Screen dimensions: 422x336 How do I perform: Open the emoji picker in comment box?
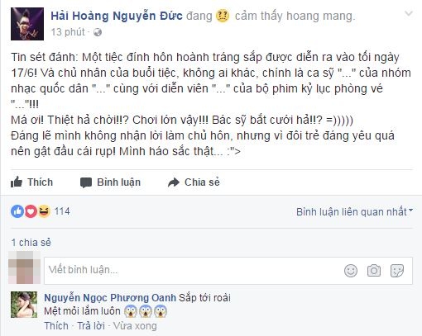pyautogui.click(x=351, y=271)
